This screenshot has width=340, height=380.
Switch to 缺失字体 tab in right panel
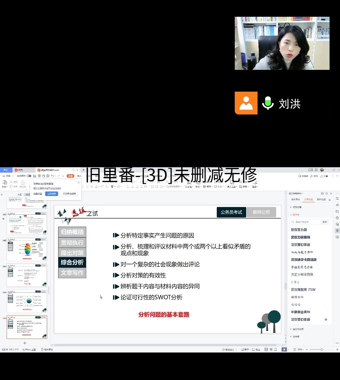tap(296, 199)
